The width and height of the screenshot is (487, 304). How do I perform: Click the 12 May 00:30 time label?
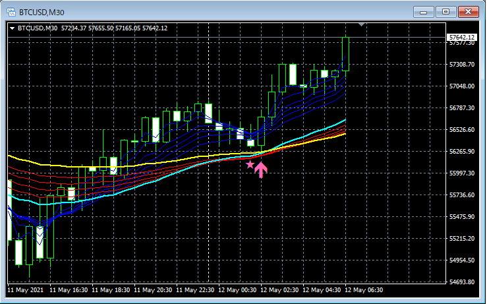237,290
